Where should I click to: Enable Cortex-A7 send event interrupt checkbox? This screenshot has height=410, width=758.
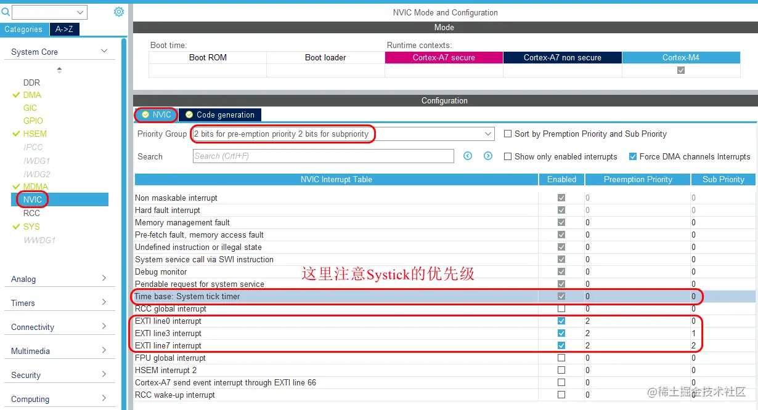click(x=561, y=382)
